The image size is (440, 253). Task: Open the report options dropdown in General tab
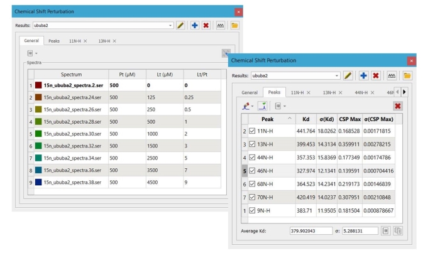33,55
